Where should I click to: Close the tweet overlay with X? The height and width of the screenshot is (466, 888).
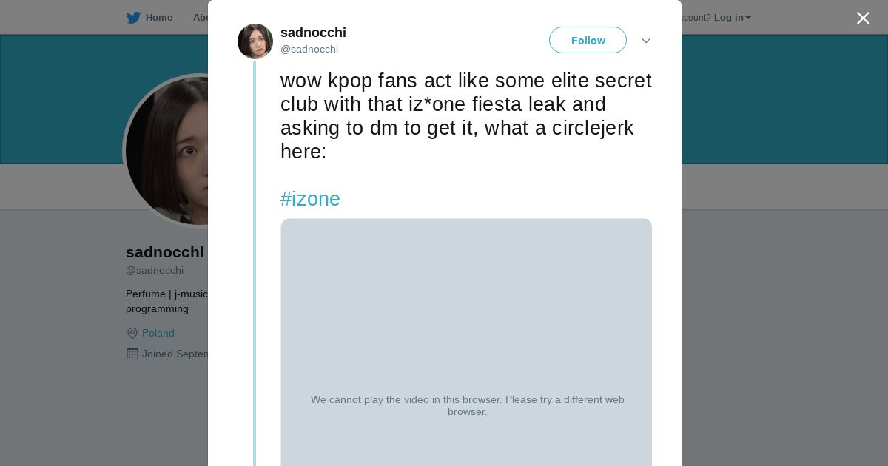pyautogui.click(x=863, y=18)
